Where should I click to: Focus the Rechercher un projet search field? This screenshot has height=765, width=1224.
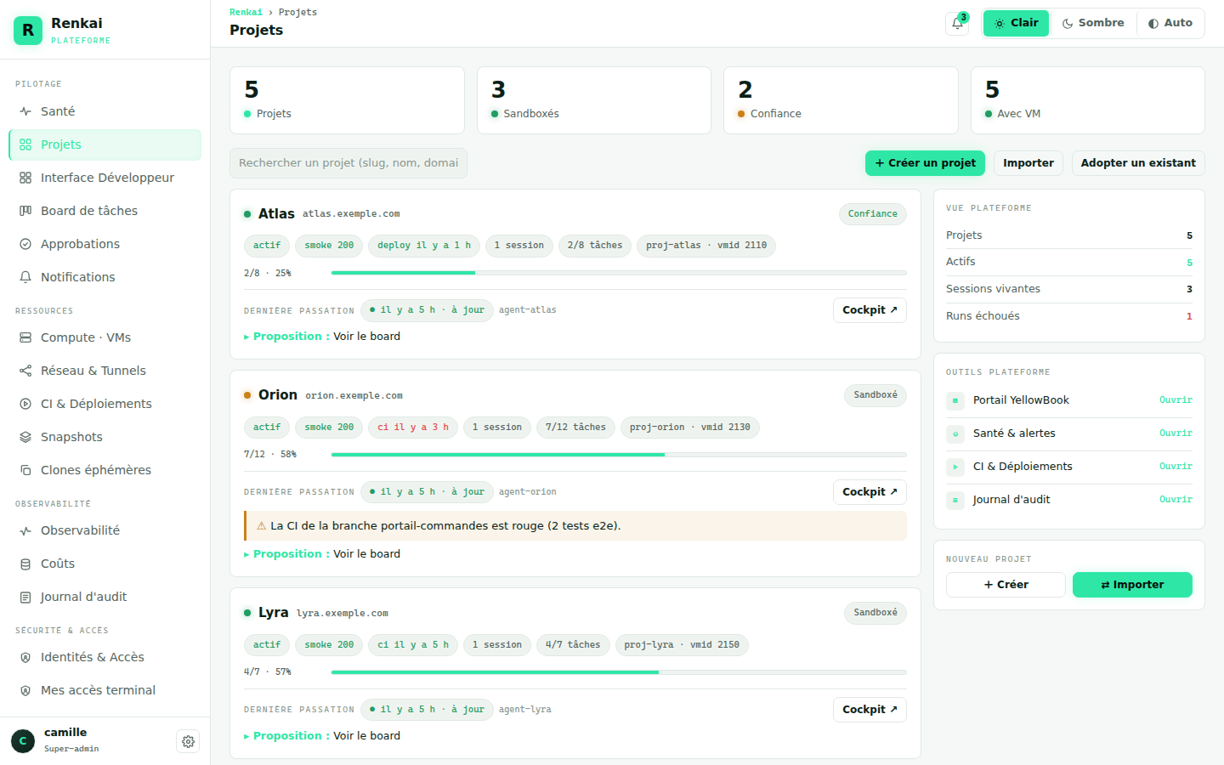348,163
